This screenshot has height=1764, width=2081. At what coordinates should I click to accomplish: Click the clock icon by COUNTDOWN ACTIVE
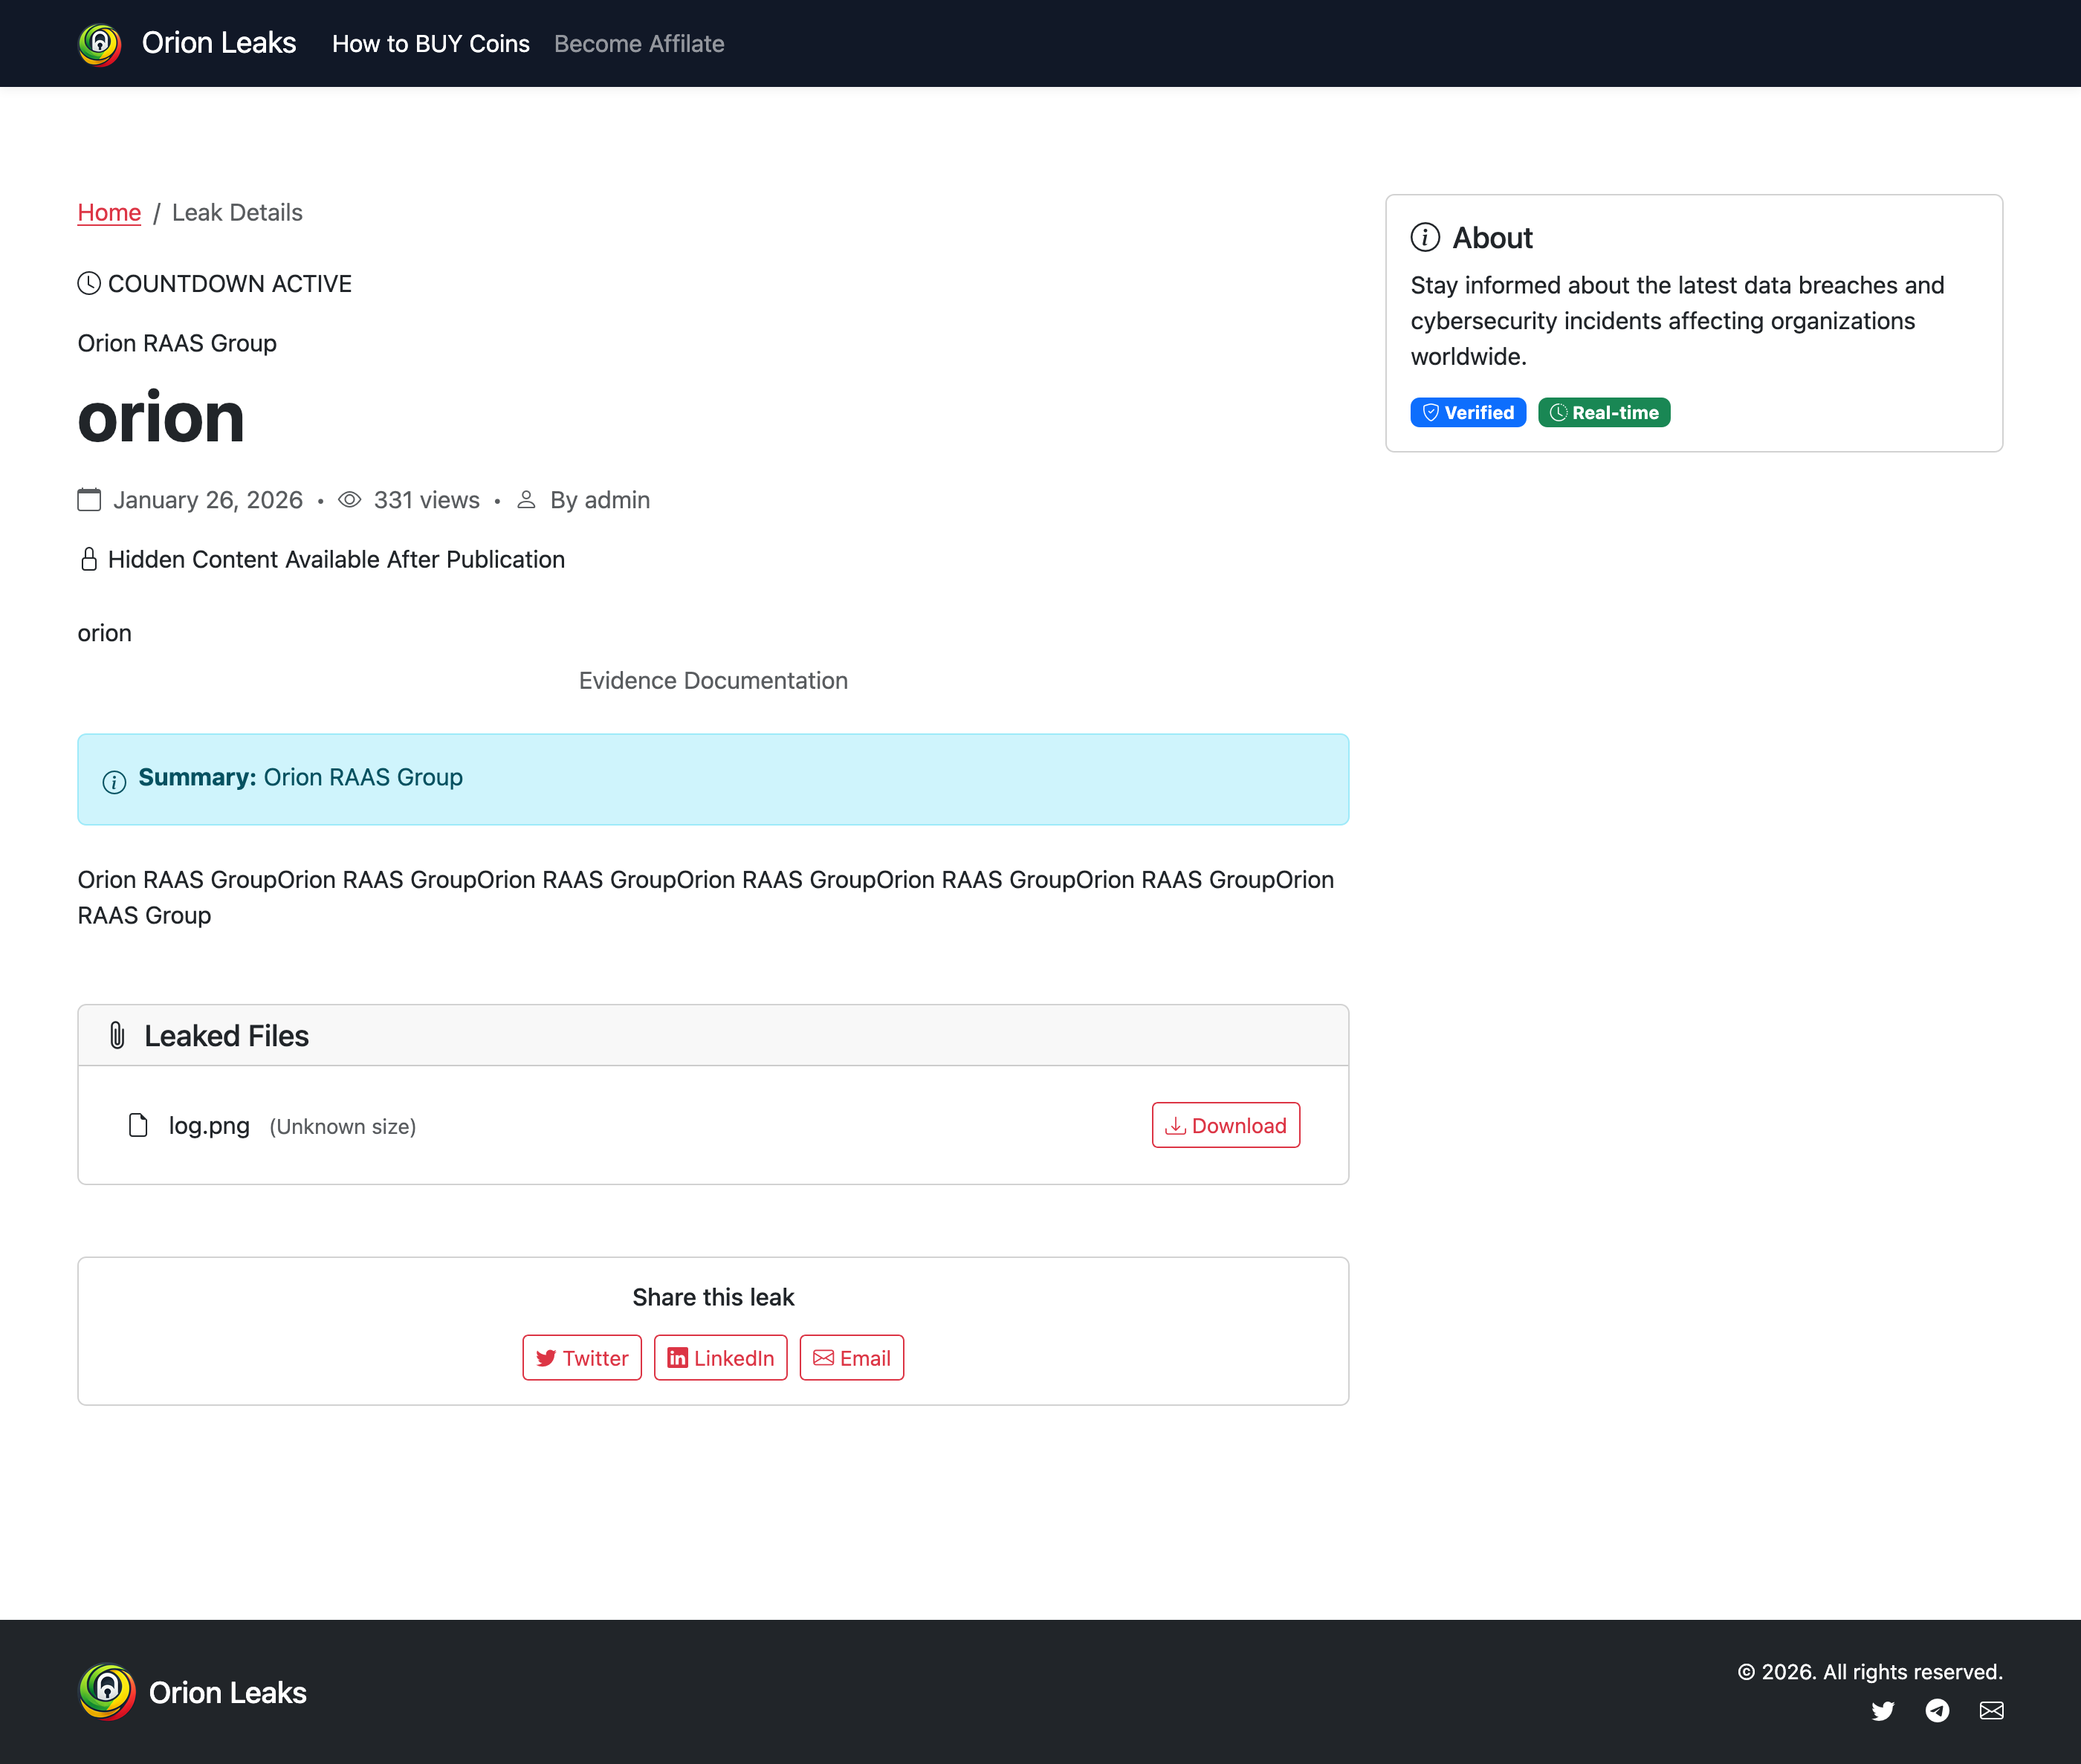pyautogui.click(x=89, y=284)
